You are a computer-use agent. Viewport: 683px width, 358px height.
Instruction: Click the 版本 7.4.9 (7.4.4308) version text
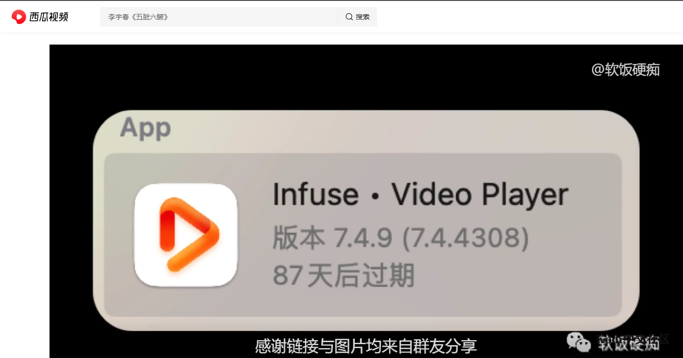401,238
